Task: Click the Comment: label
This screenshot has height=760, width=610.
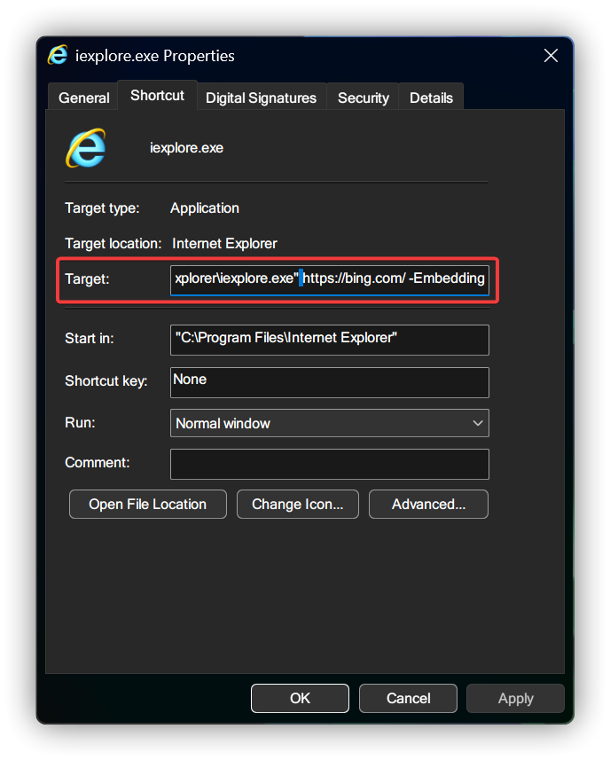Action: pos(98,462)
